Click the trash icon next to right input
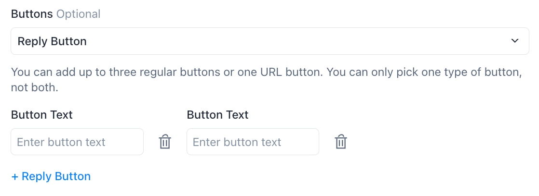Image resolution: width=539 pixels, height=196 pixels. click(x=341, y=142)
